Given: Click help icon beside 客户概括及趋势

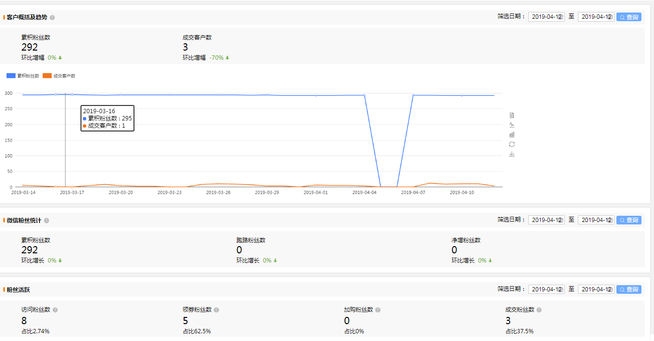Looking at the screenshot, I should (x=52, y=17).
